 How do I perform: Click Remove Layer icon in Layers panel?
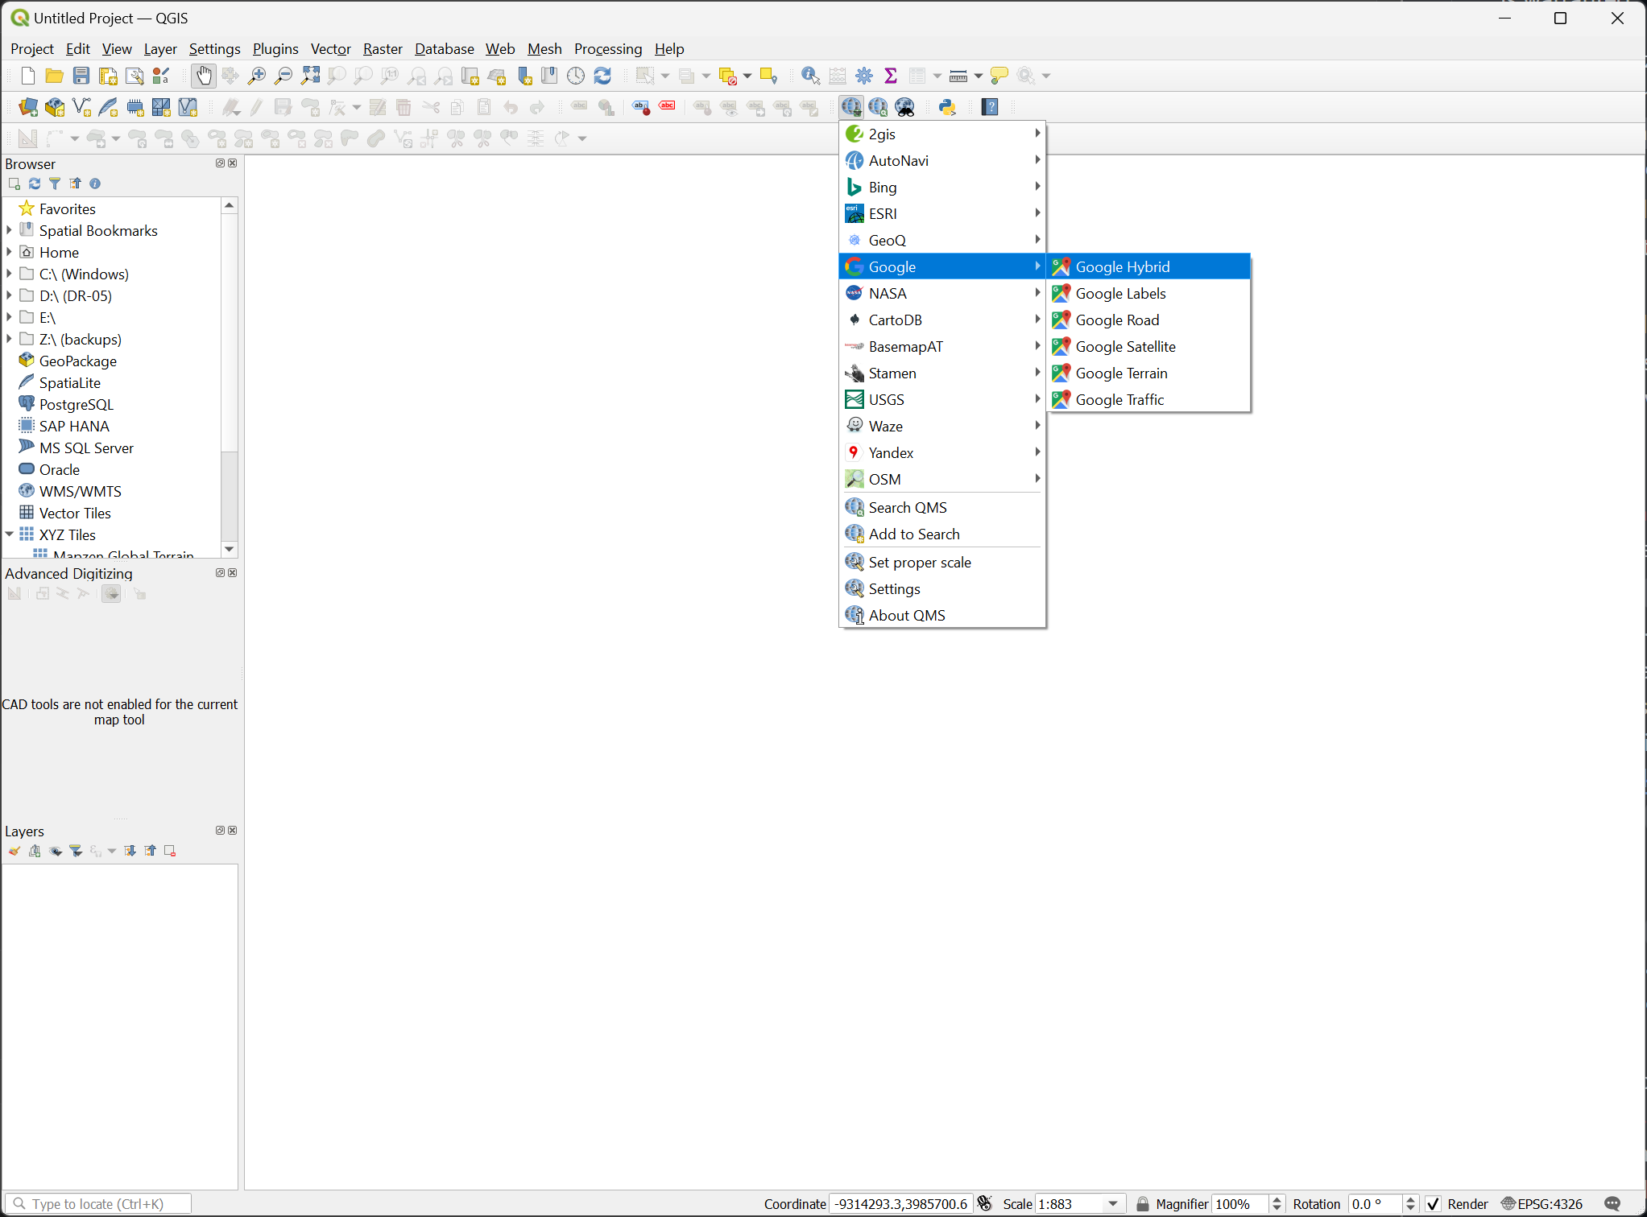[170, 851]
